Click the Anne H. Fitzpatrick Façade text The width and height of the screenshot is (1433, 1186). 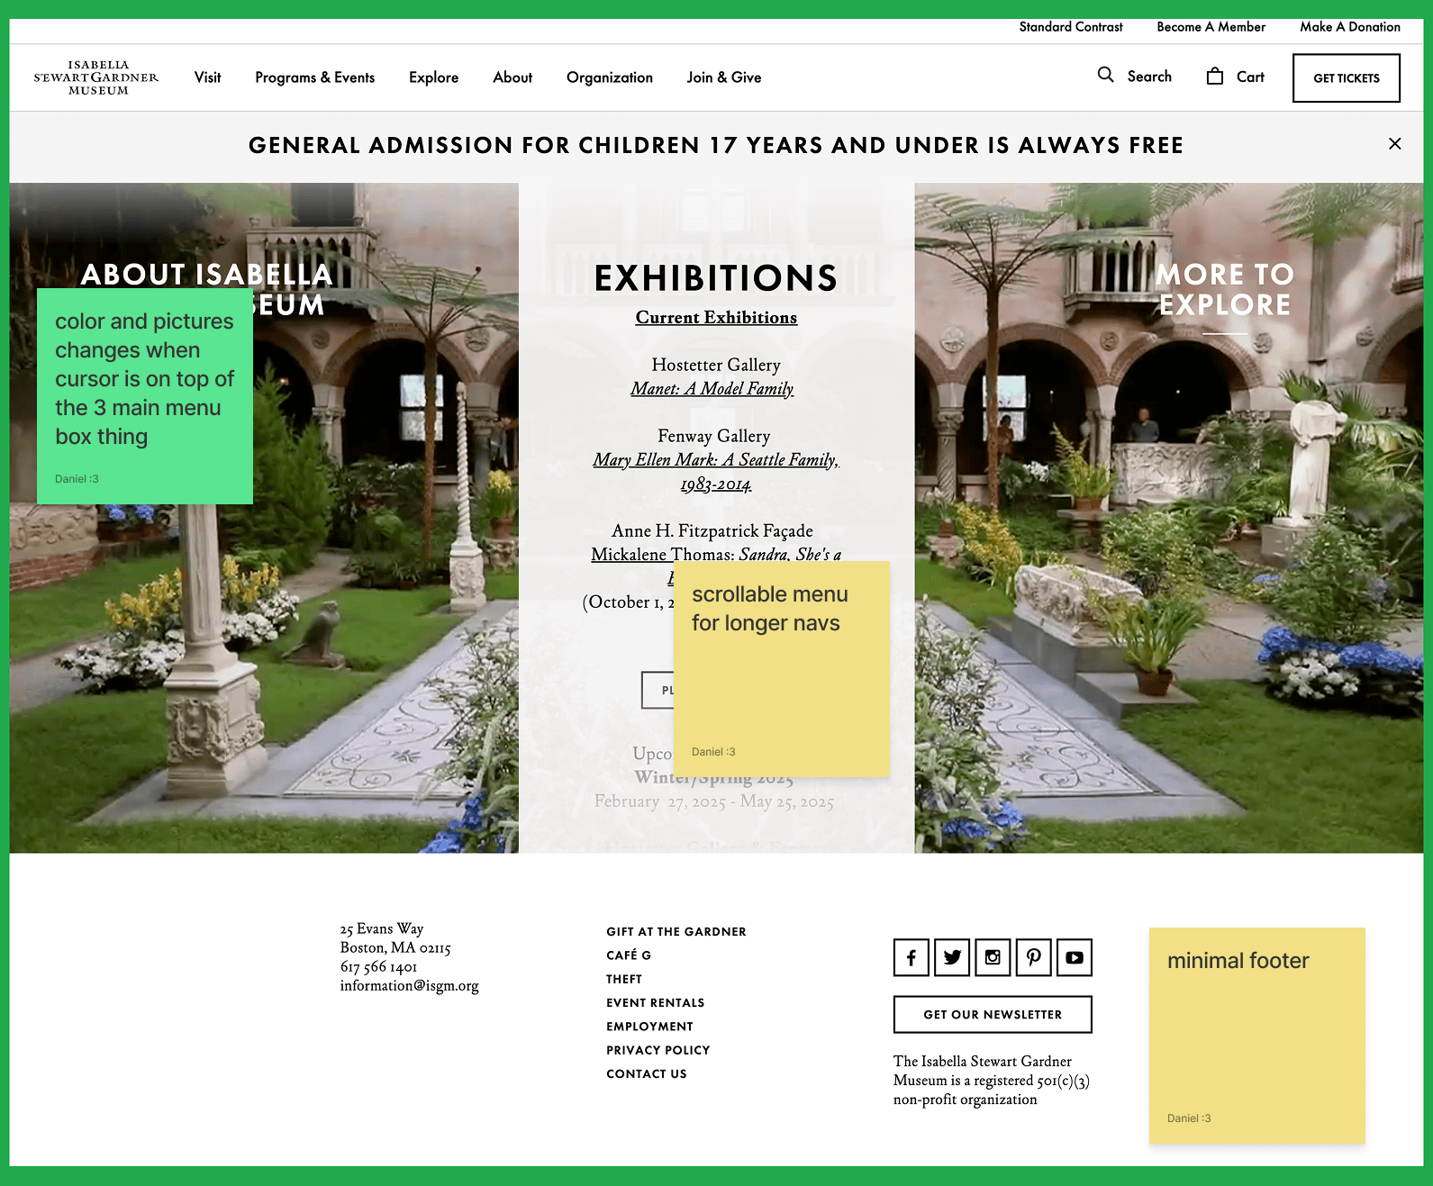[712, 530]
